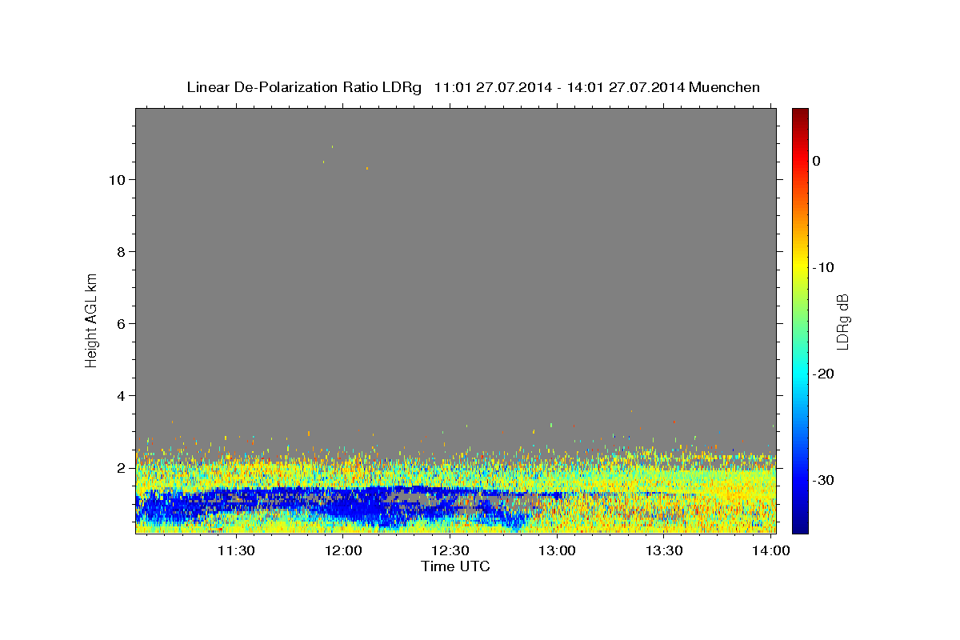The image size is (960, 640).
Task: Select the '12:30' time axis label
Action: (x=450, y=550)
